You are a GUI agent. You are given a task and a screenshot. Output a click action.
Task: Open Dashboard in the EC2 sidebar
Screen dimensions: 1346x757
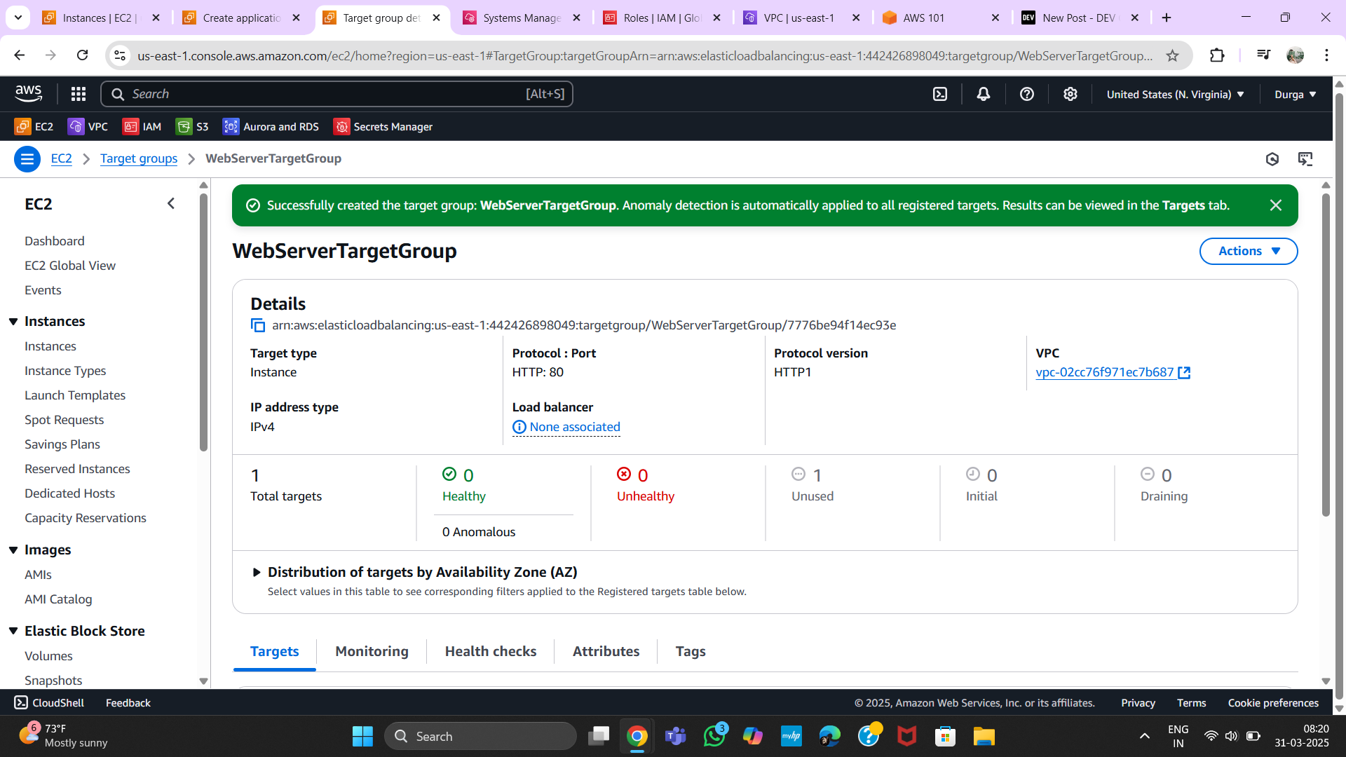click(55, 241)
